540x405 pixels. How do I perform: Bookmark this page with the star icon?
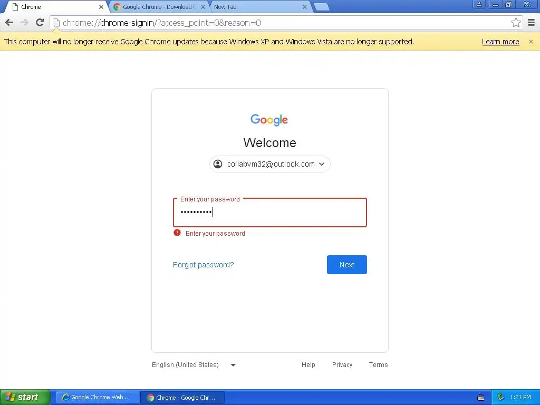[516, 23]
